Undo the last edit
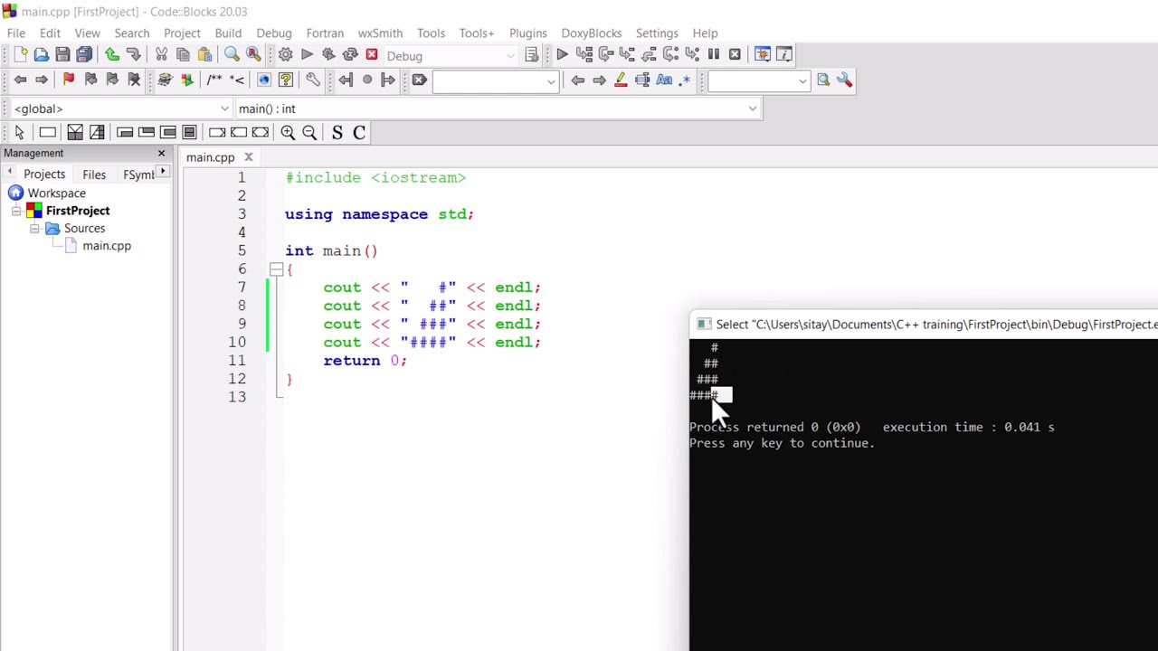Image resolution: width=1158 pixels, height=651 pixels. tap(112, 55)
